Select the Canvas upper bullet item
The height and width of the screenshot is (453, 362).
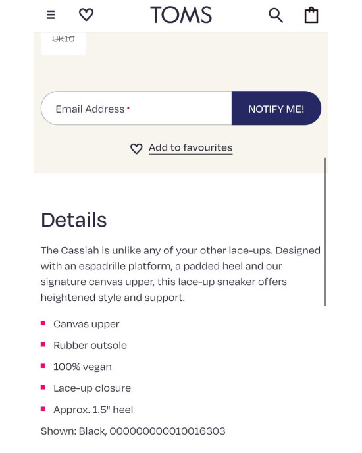coord(86,324)
